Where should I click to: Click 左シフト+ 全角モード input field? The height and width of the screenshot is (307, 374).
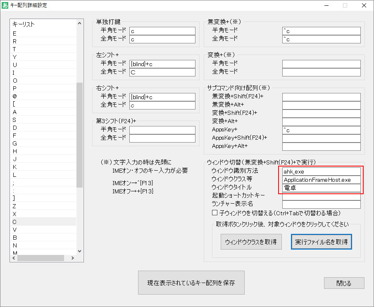(162, 72)
